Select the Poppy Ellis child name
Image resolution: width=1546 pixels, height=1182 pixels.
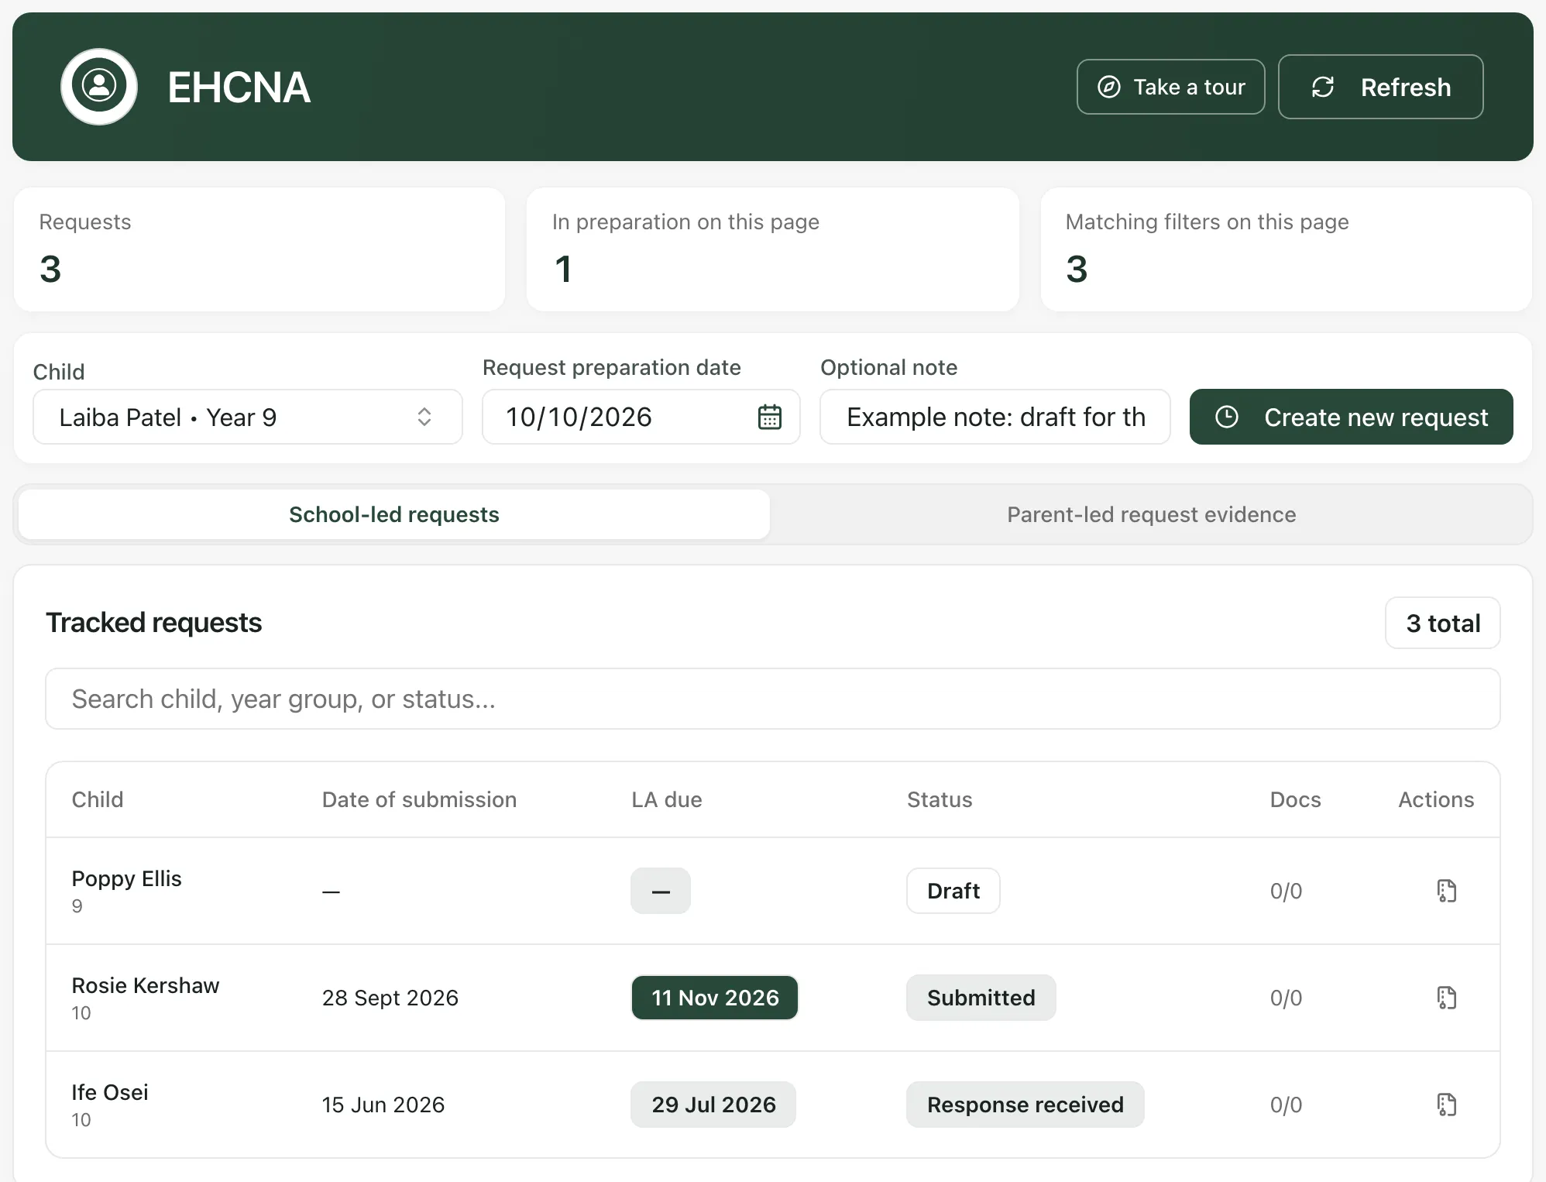tap(126, 878)
